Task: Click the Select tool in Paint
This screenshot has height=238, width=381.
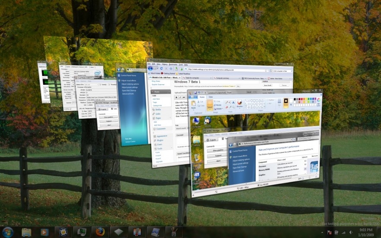Action: point(210,105)
